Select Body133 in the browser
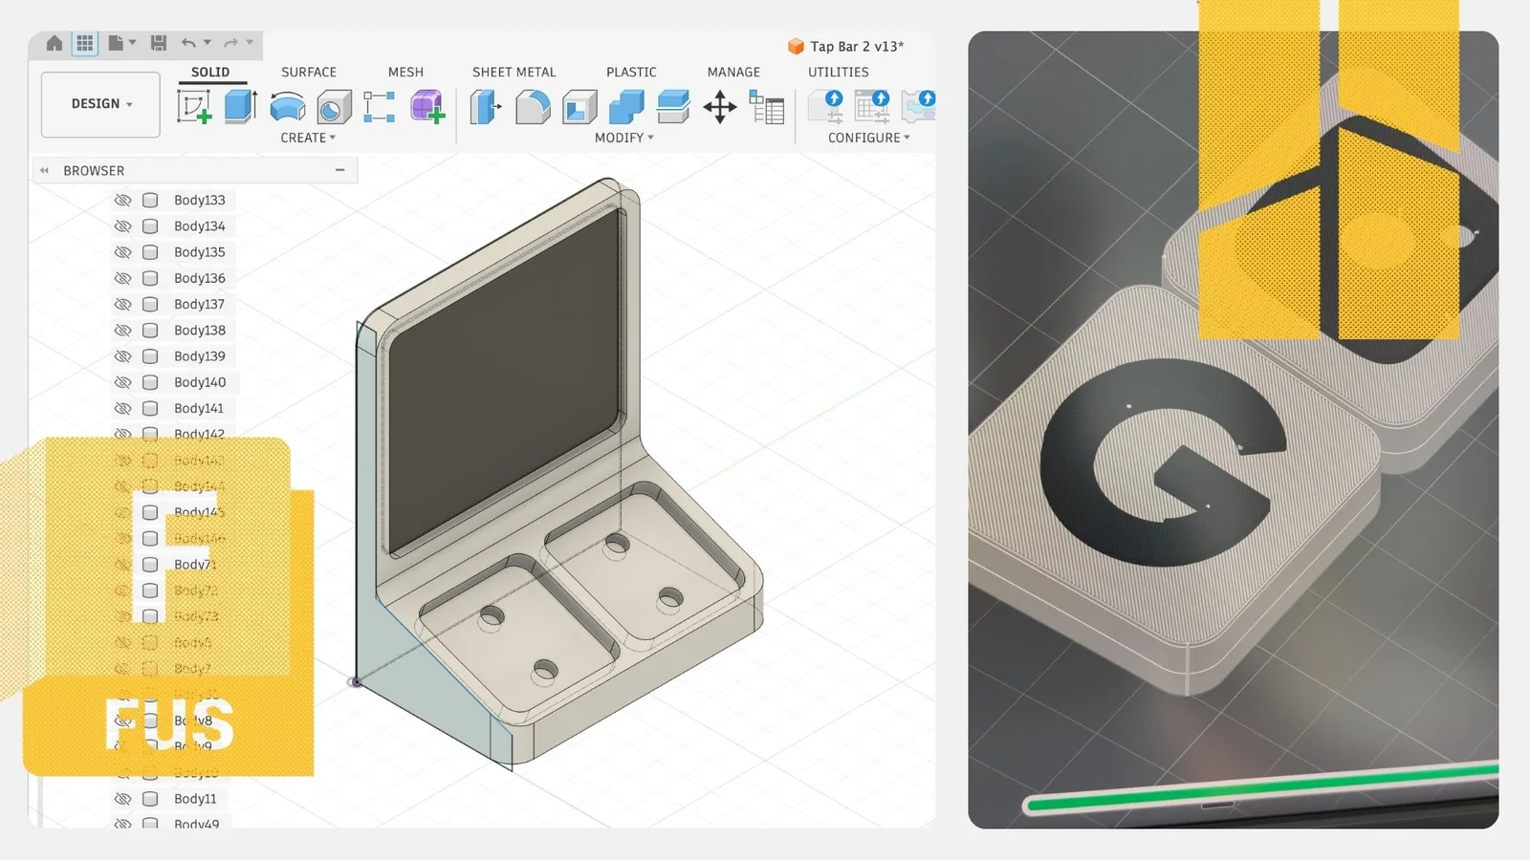Image resolution: width=1530 pixels, height=860 pixels. [200, 200]
